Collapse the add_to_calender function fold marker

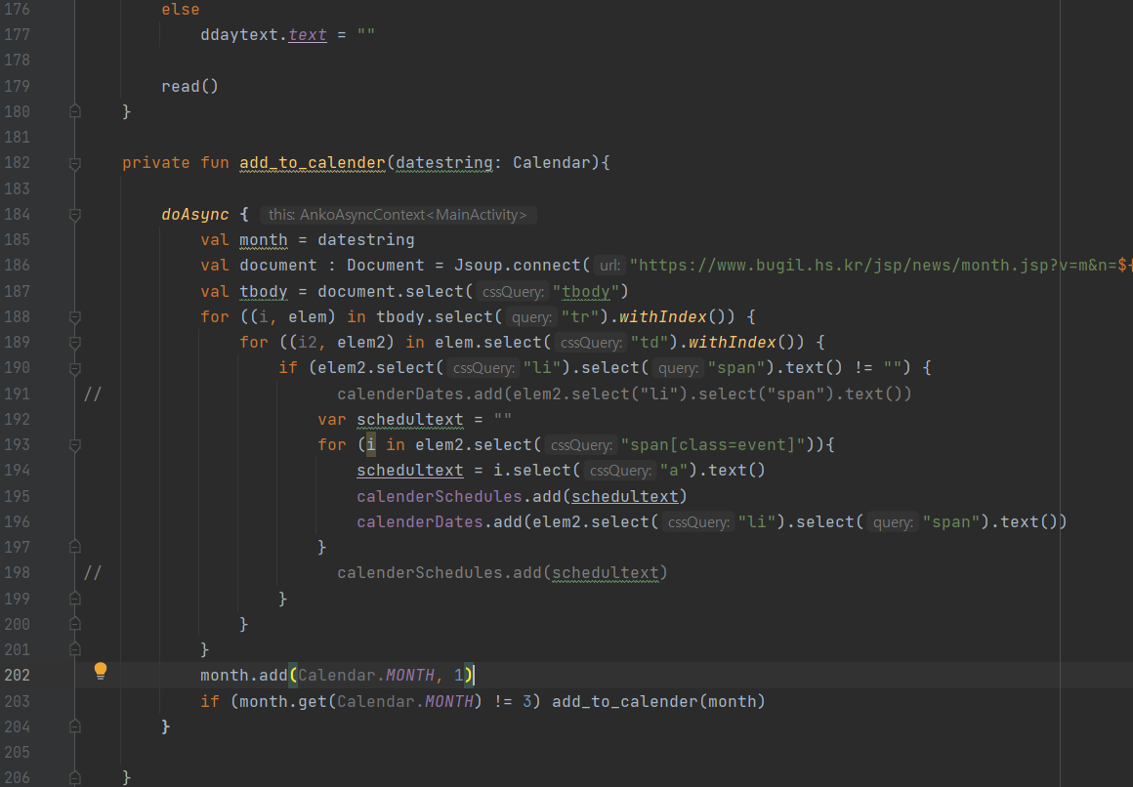point(75,163)
